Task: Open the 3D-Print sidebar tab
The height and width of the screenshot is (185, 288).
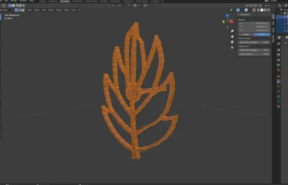Action: [x=273, y=39]
